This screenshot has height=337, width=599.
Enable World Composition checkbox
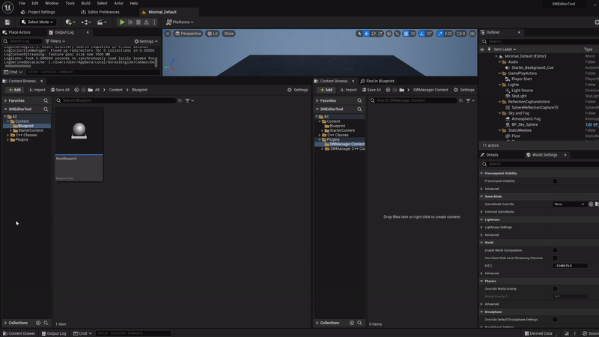click(555, 250)
